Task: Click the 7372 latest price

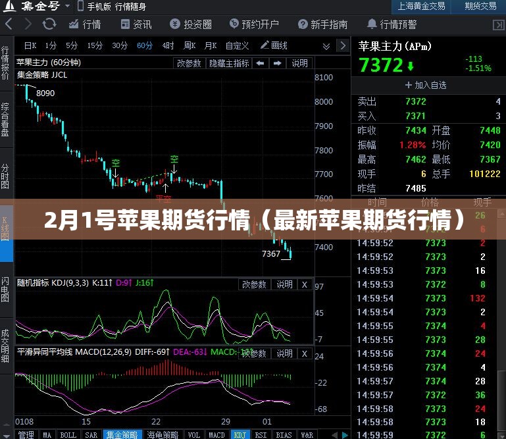Action: click(381, 65)
